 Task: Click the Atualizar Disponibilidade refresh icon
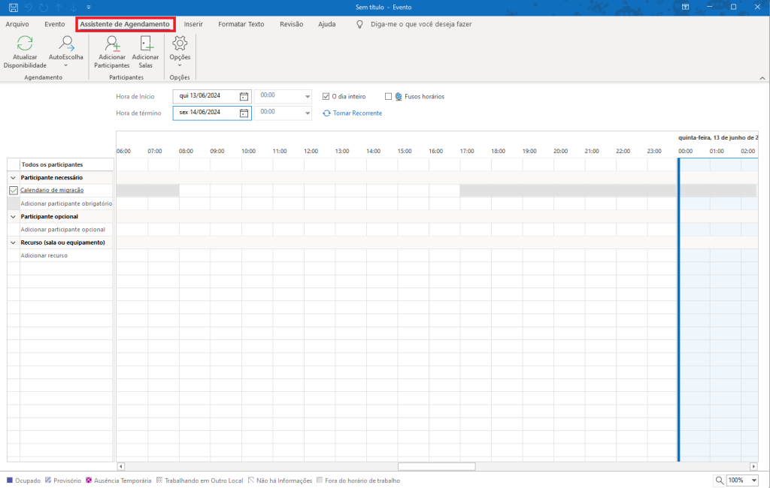point(25,45)
